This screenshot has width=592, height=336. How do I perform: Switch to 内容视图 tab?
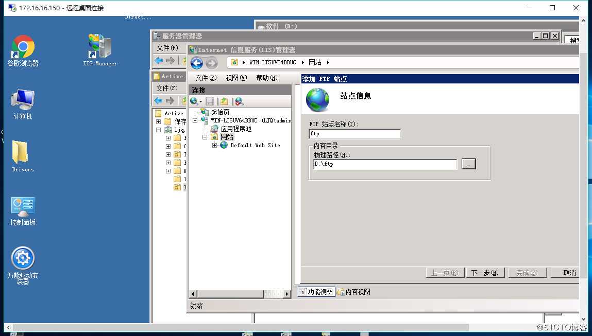[354, 292]
